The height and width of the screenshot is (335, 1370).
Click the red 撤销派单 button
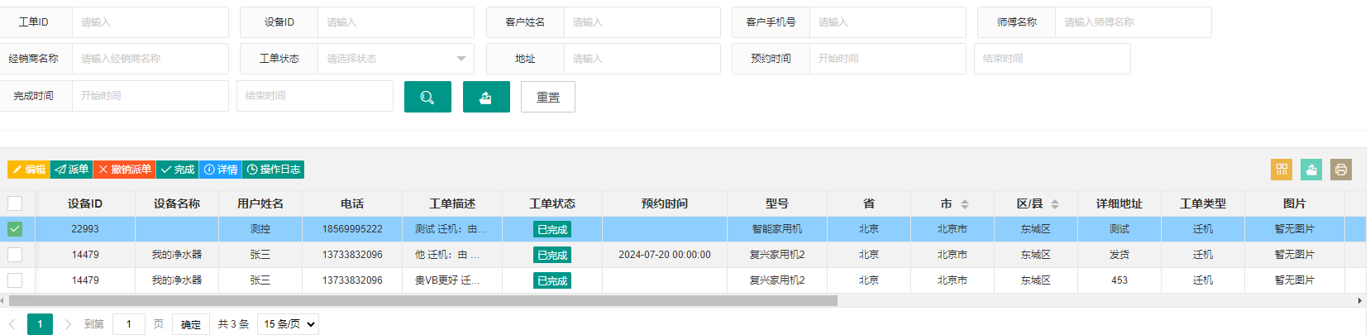click(125, 170)
